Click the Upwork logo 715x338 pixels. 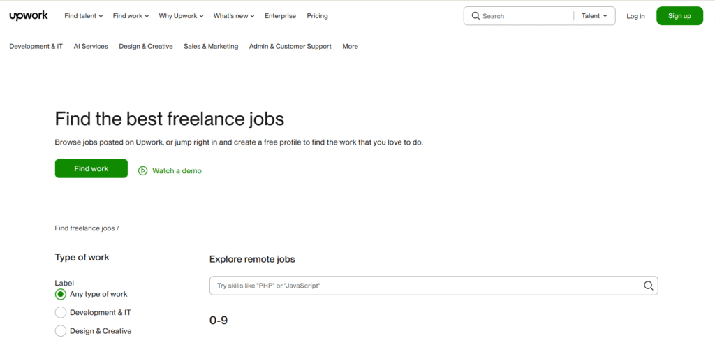click(28, 15)
